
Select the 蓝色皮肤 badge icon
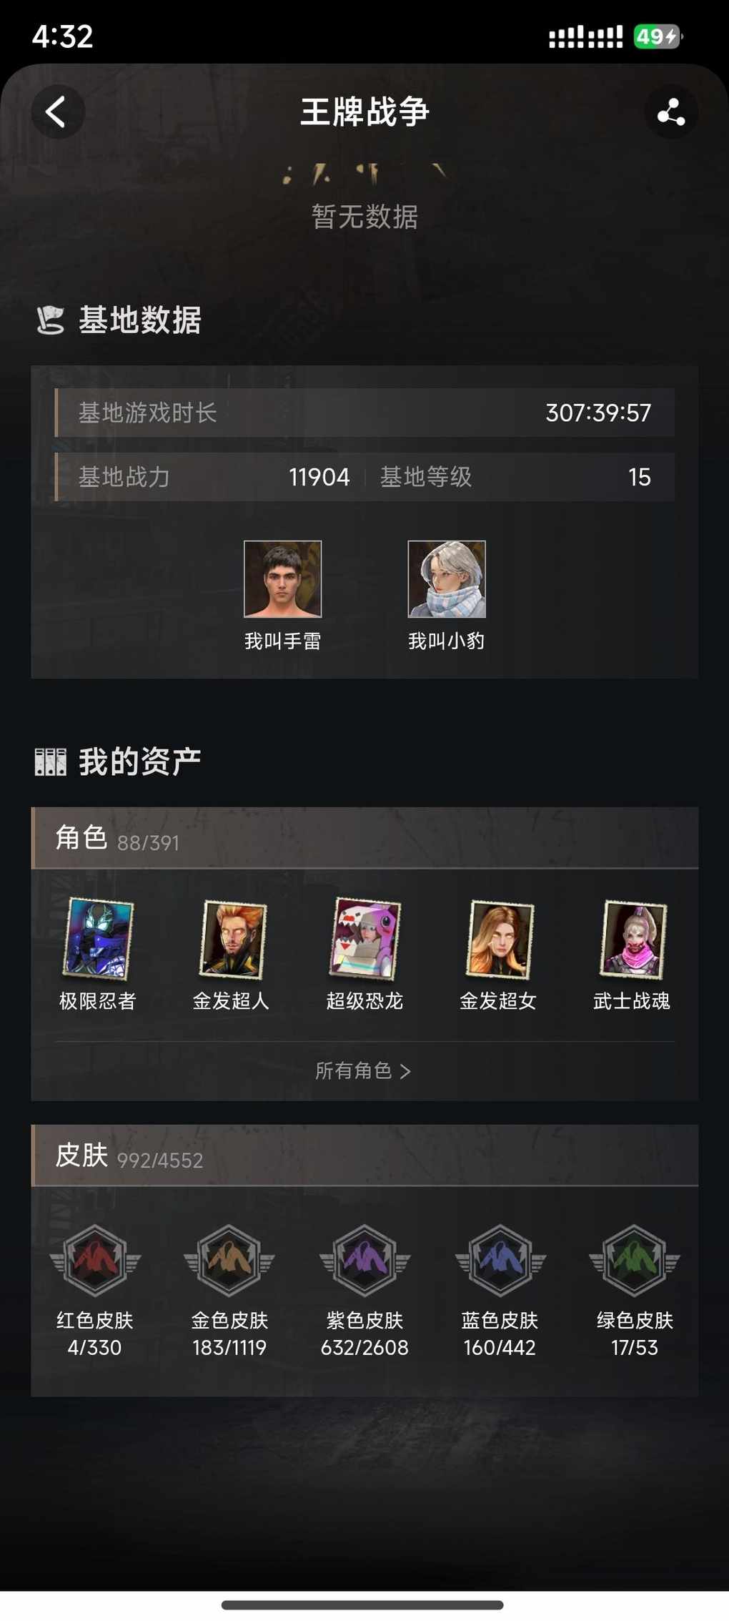click(x=500, y=1261)
